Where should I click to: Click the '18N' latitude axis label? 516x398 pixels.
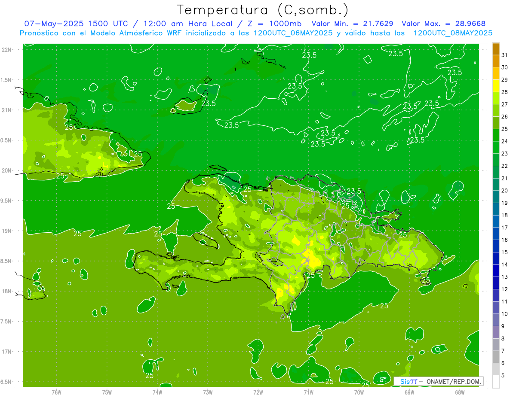pos(6,291)
